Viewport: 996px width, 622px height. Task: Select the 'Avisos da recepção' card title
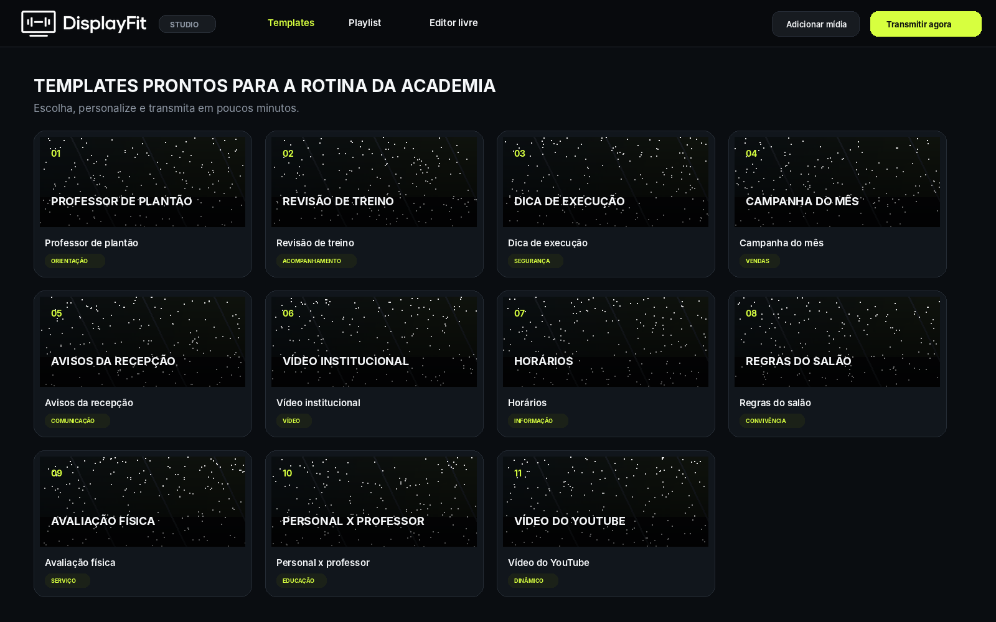tap(89, 403)
